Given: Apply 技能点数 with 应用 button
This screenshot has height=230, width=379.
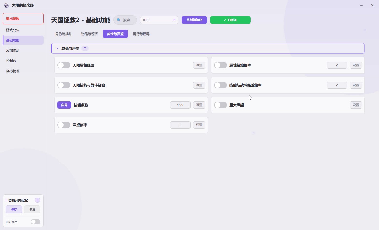Looking at the screenshot, I should pos(64,105).
